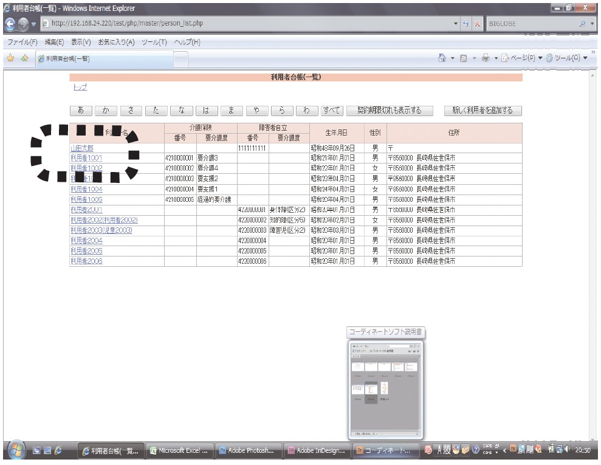Click 新しく利用者を追加する button
601x465 pixels.
483,111
